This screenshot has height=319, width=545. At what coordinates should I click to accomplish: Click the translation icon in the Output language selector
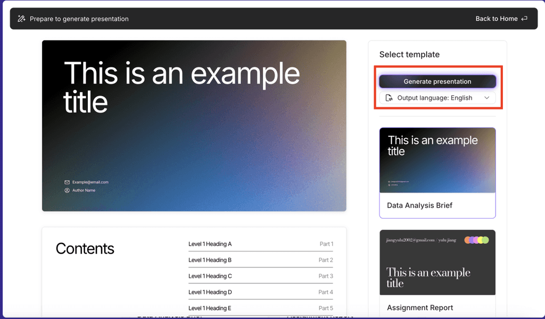(x=389, y=98)
